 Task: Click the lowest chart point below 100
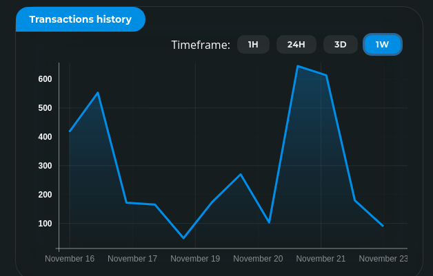[x=183, y=238]
